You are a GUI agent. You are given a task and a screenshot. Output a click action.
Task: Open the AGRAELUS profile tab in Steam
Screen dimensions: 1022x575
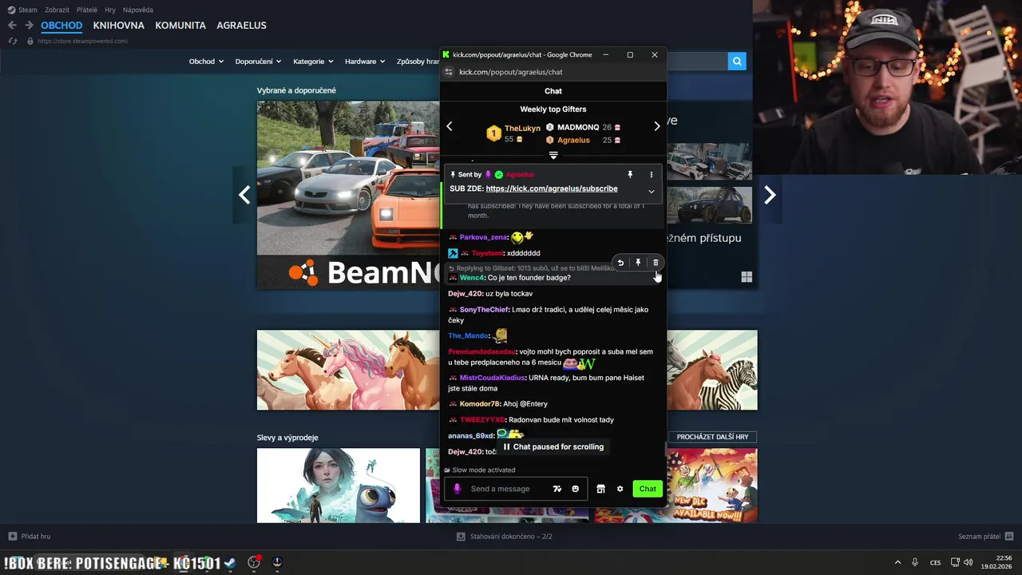[x=241, y=26]
